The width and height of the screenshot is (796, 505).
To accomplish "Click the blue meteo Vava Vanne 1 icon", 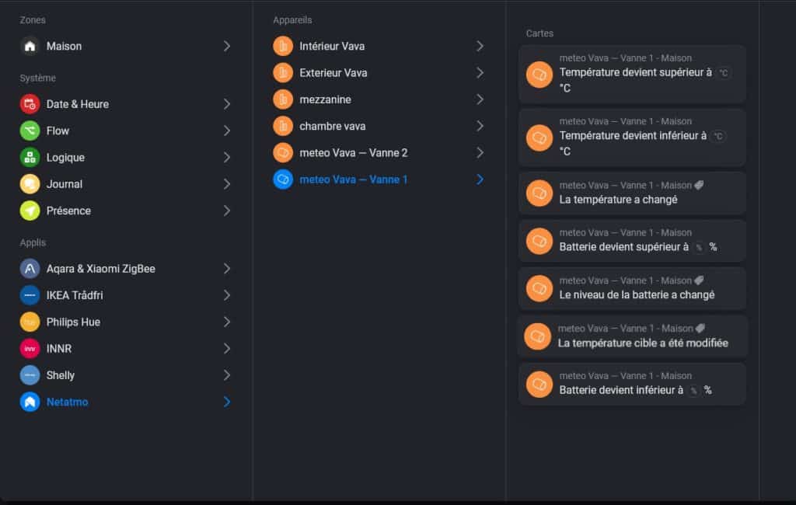I will pos(283,179).
